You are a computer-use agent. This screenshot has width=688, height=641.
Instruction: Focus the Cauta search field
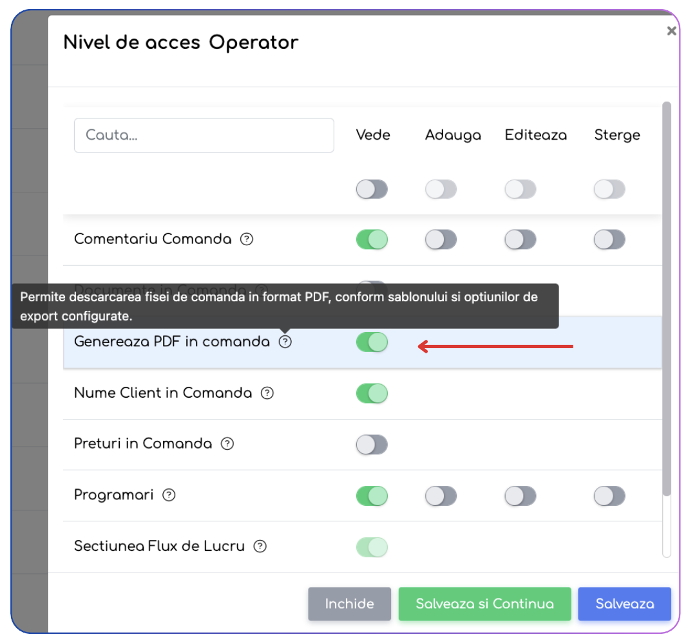pyautogui.click(x=204, y=135)
